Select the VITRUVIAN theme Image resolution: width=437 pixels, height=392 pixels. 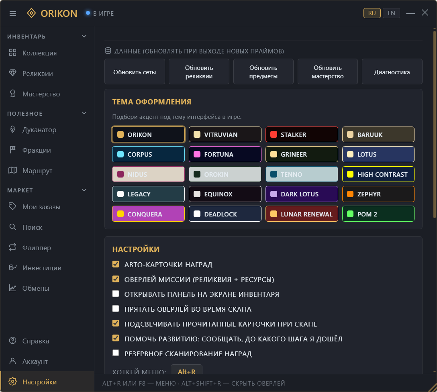pos(225,134)
